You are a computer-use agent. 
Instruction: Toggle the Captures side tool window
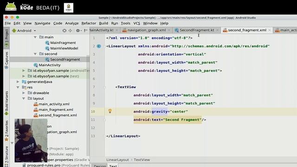pyautogui.click(x=6, y=60)
